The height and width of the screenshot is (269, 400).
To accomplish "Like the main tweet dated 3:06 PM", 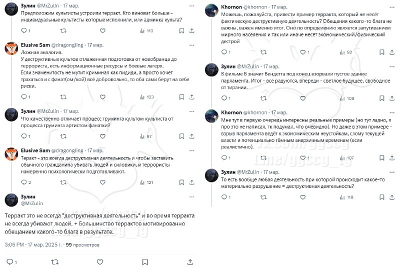I will pyautogui.click(x=100, y=261).
